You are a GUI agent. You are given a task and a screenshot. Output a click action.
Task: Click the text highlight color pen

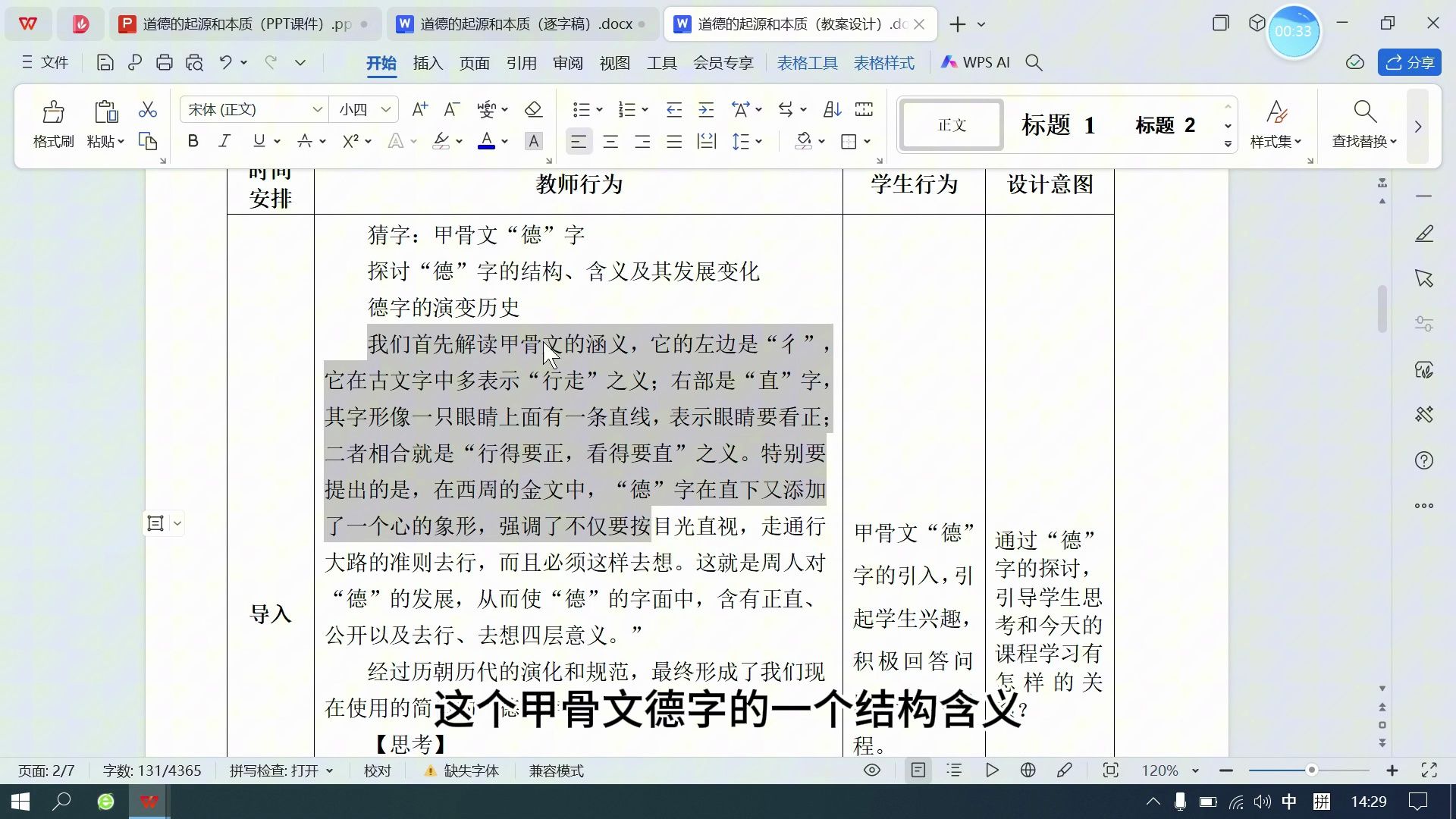[441, 142]
